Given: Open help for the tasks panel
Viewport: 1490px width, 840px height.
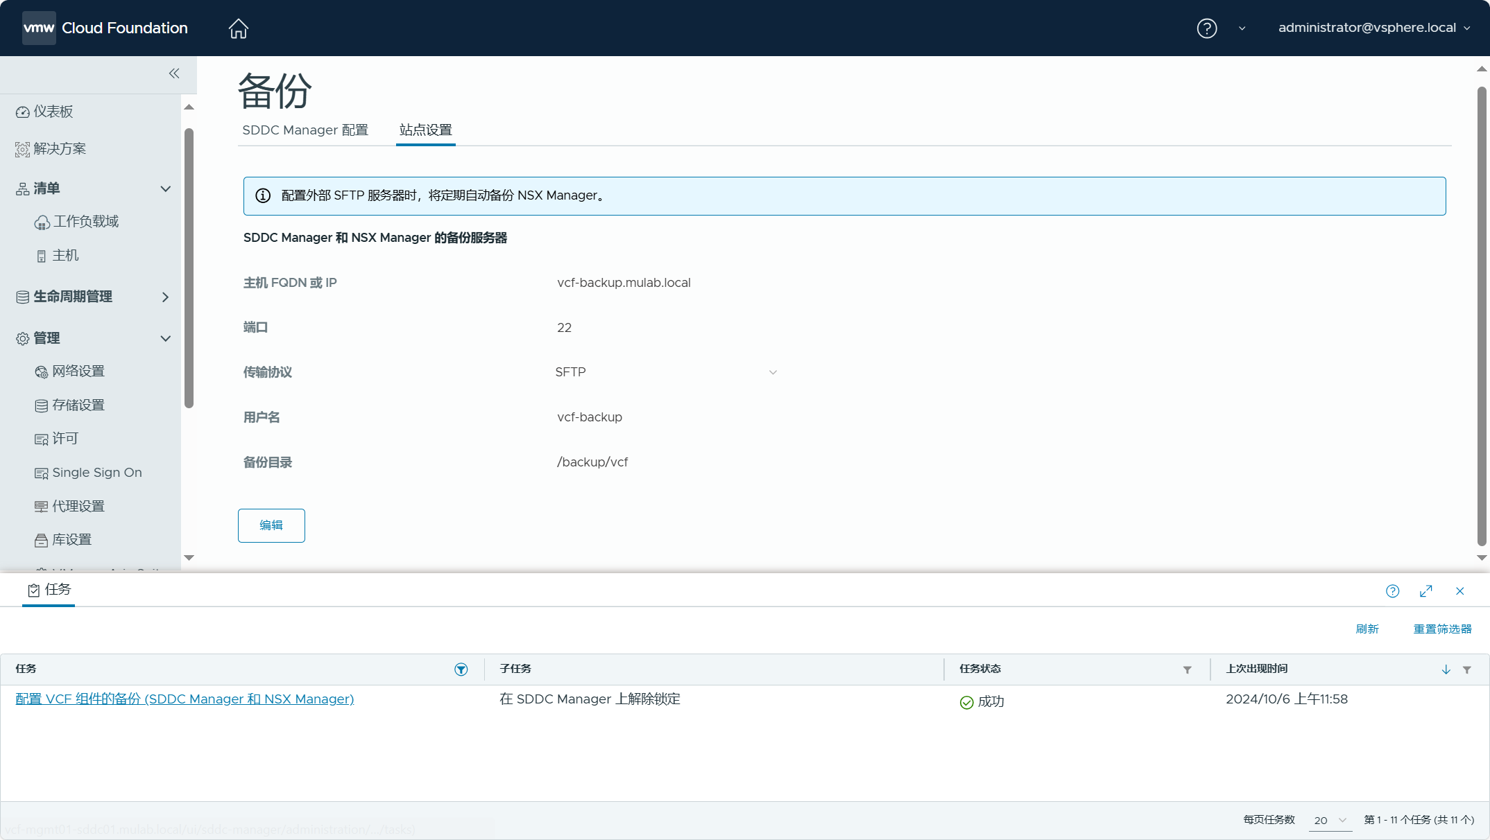Looking at the screenshot, I should point(1392,591).
